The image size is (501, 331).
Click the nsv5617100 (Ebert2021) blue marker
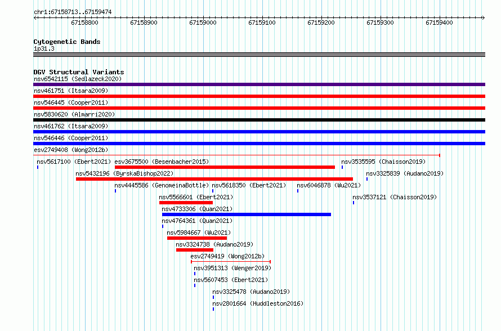[x=38, y=167]
